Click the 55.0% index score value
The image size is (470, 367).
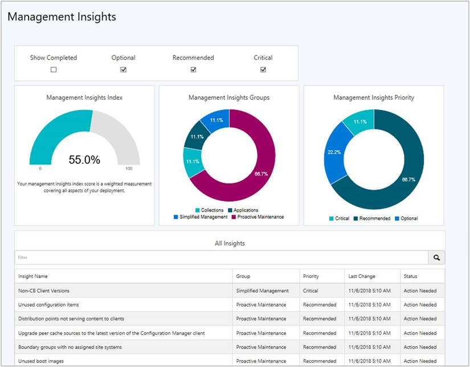[84, 160]
